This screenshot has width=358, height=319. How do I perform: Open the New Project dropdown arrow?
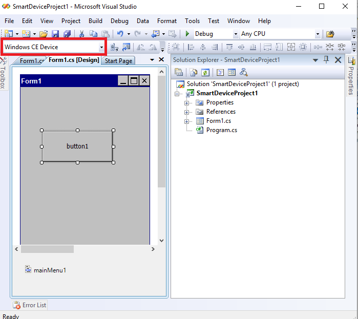tap(17, 34)
